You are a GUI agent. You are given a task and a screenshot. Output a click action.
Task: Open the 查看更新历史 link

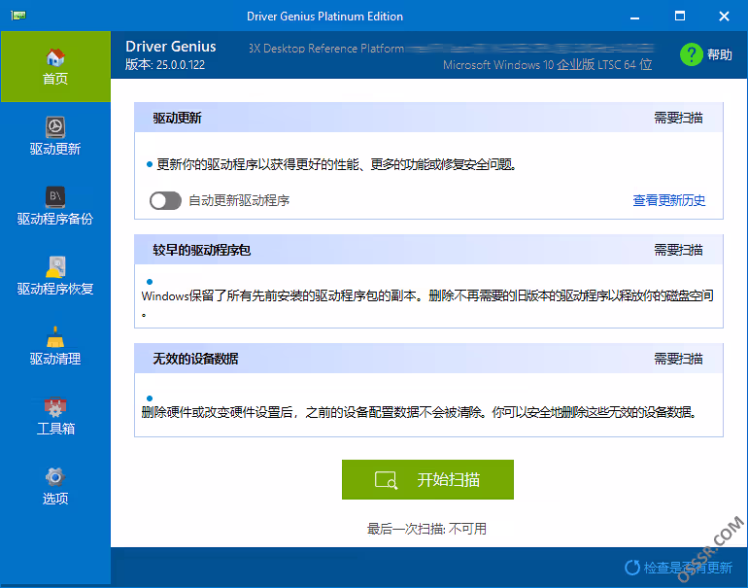tap(668, 200)
